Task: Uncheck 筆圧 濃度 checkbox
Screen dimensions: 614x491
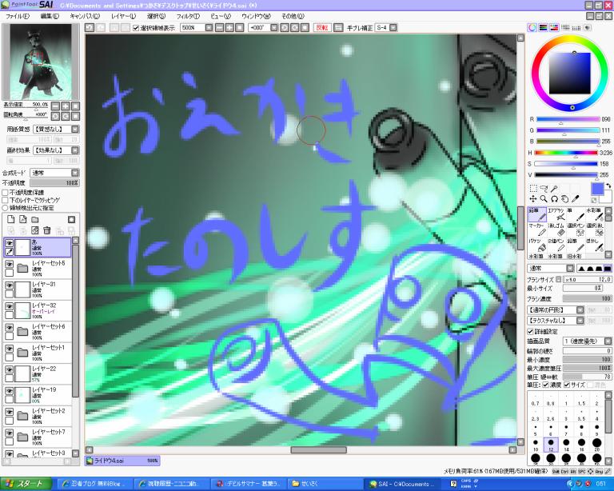Action: pos(545,385)
